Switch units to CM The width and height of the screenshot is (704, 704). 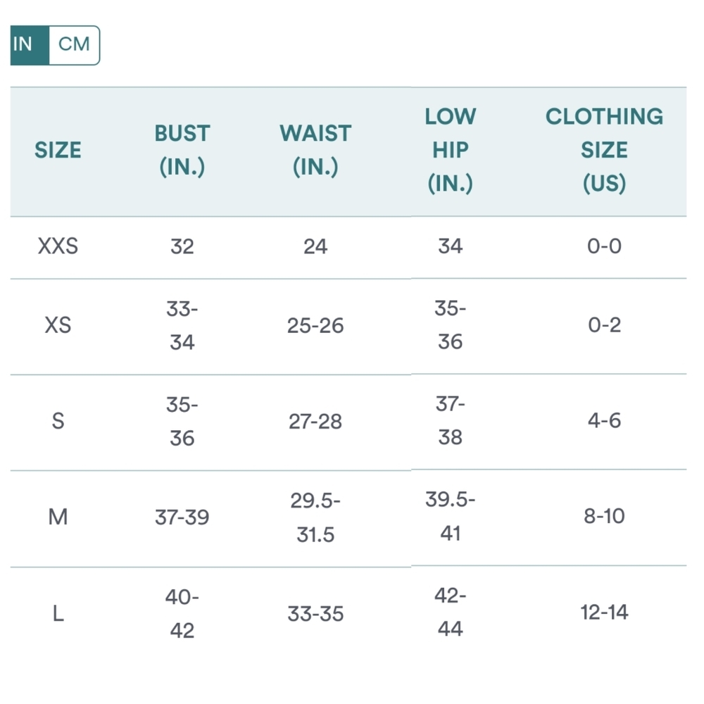click(x=74, y=44)
